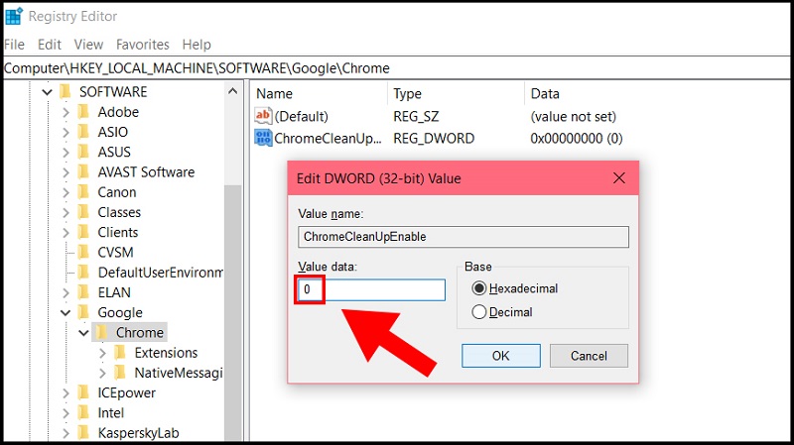This screenshot has width=794, height=445.
Task: Select the Decimal base option
Action: click(x=478, y=312)
